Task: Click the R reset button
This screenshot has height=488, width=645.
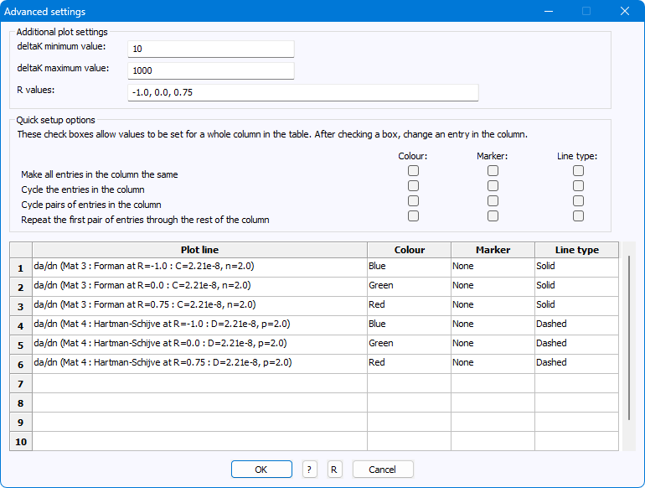Action: click(334, 469)
